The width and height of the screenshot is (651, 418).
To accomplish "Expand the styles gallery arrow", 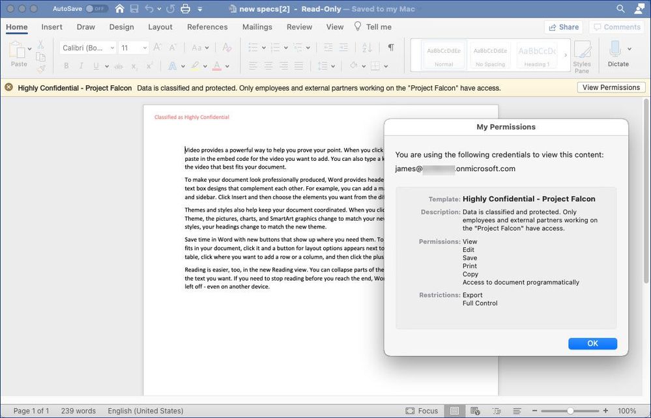I will [x=565, y=55].
